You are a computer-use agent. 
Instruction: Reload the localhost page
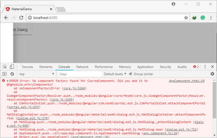coord(21,18)
